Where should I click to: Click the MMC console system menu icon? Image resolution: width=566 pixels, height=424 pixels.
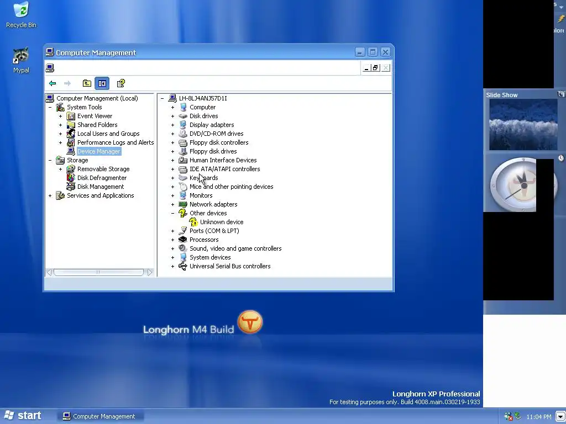click(50, 68)
